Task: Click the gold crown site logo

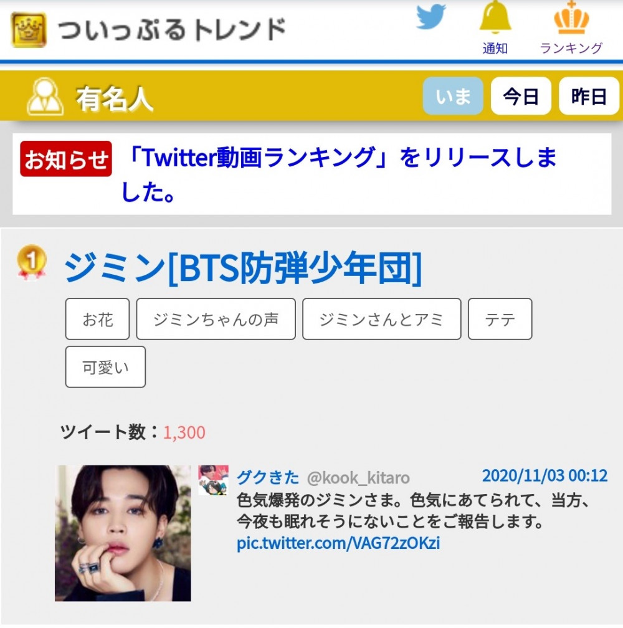Action: (29, 30)
